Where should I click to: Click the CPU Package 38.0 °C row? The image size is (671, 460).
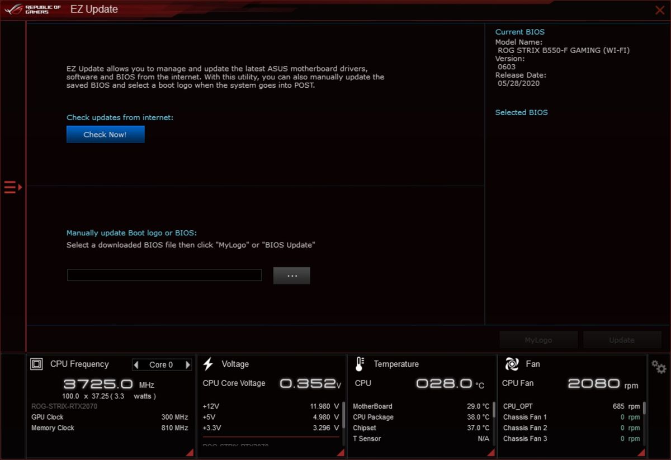click(x=421, y=417)
